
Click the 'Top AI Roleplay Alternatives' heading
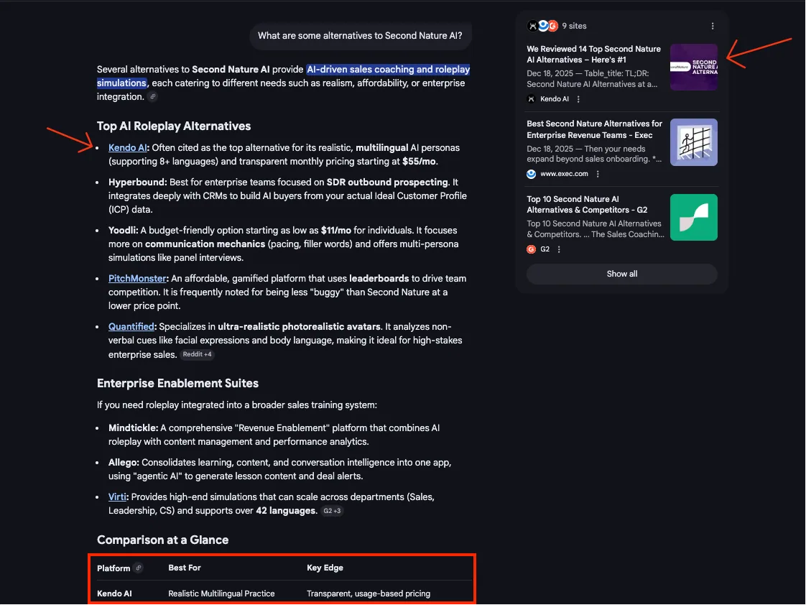pyautogui.click(x=174, y=126)
